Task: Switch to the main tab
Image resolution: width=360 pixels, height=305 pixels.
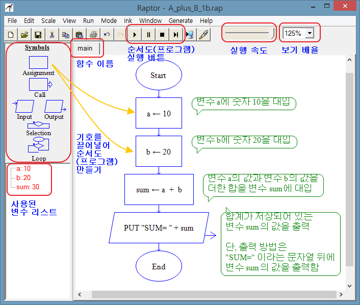Action: point(85,48)
